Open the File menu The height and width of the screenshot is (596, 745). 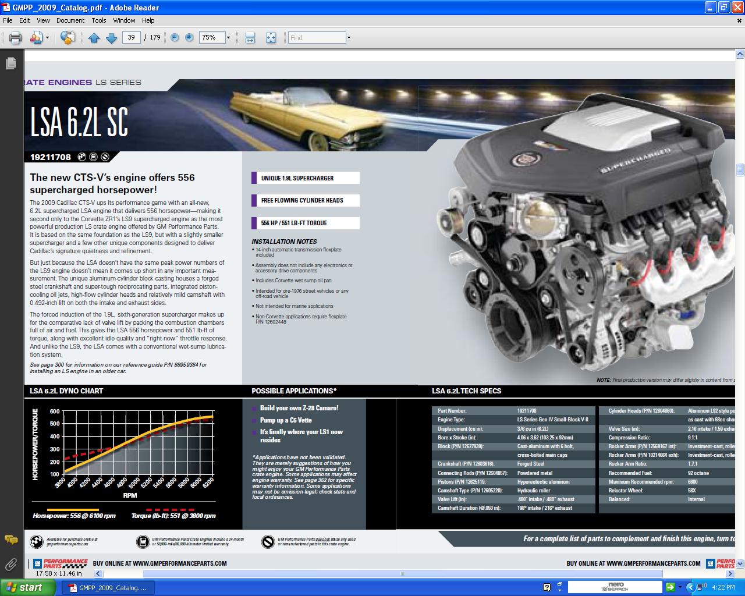(x=8, y=20)
